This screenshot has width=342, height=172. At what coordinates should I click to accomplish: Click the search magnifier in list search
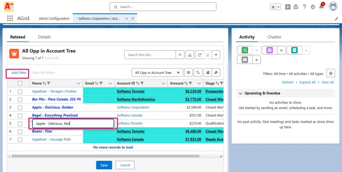click(x=180, y=55)
